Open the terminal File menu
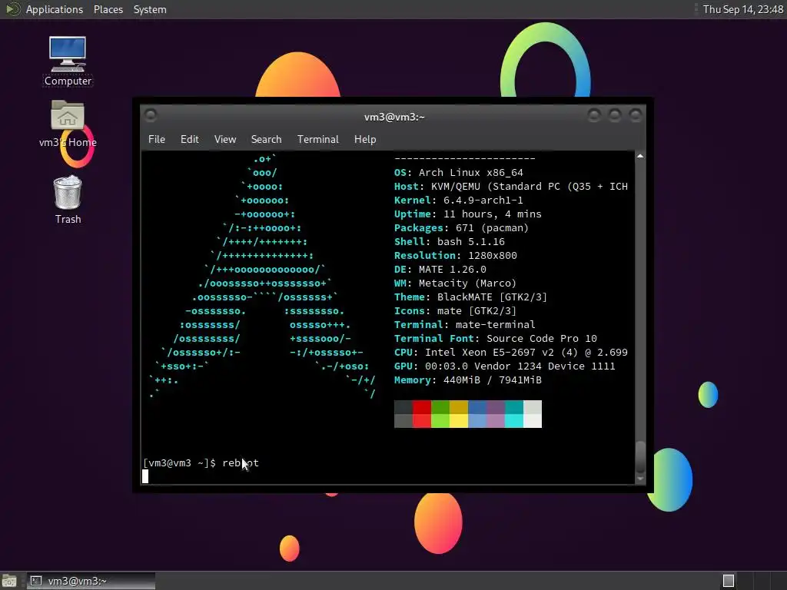Image resolution: width=787 pixels, height=590 pixels. tap(157, 140)
